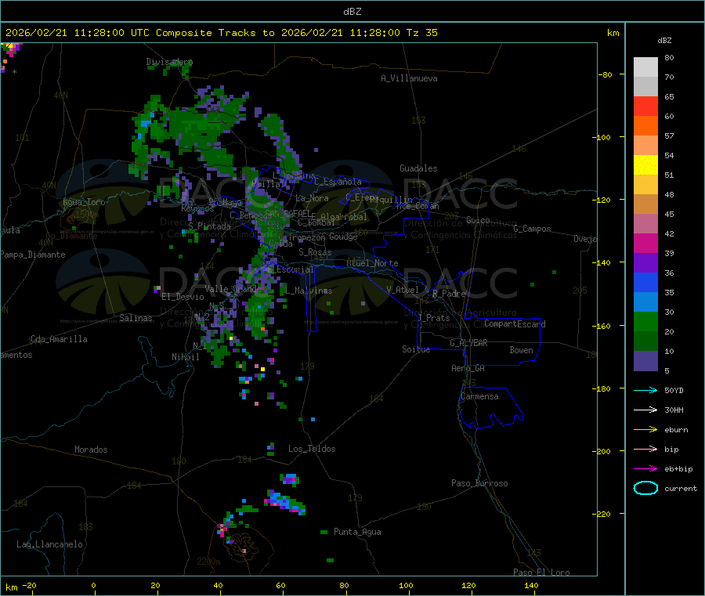Click the cyan 50YD arrow legend icon
The width and height of the screenshot is (705, 596).
pos(645,390)
